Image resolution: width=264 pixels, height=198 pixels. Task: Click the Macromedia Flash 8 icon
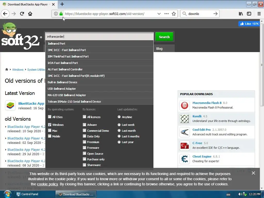pyautogui.click(x=185, y=105)
